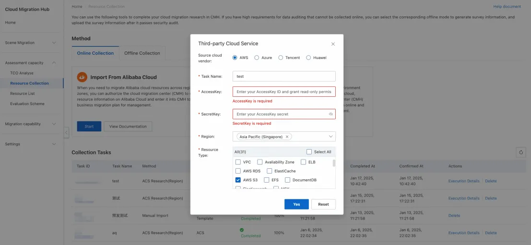The height and width of the screenshot is (245, 531).
Task: Open the Region dropdown arrow
Action: point(331,137)
